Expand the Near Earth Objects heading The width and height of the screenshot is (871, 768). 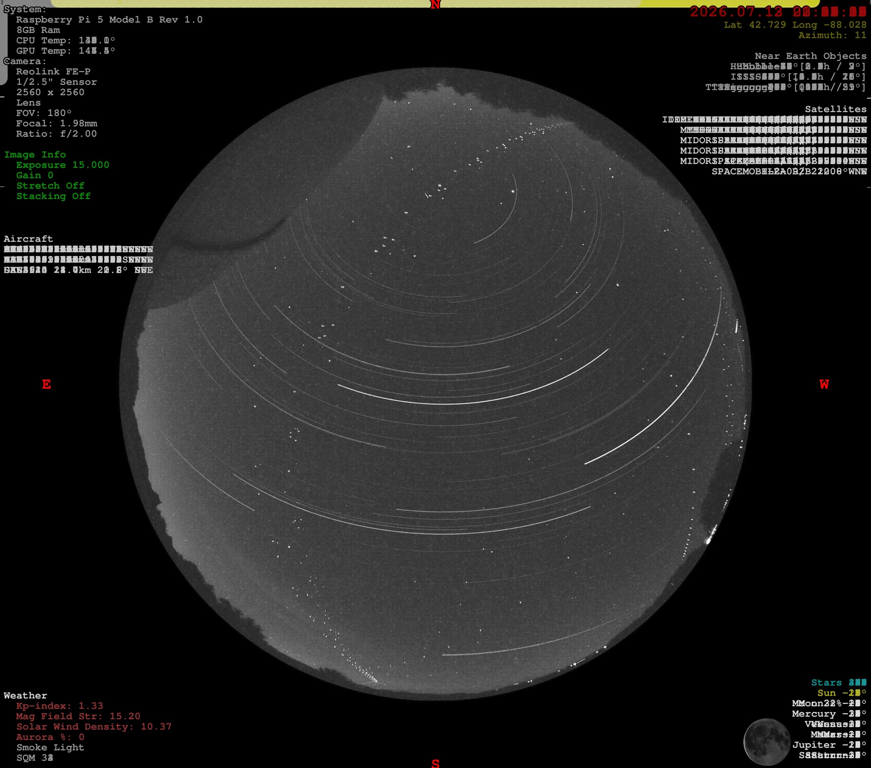pyautogui.click(x=810, y=56)
